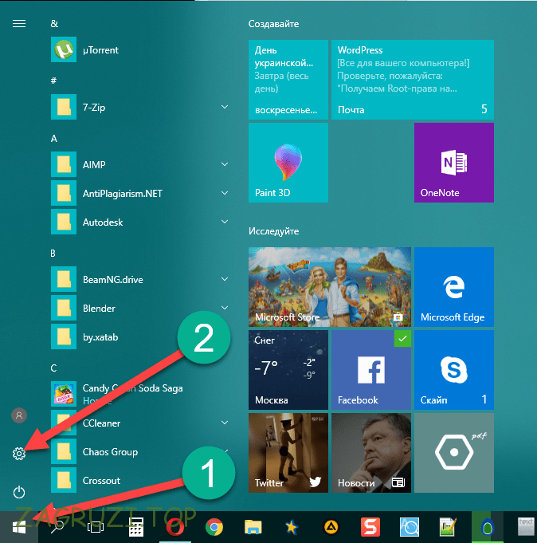Open the AIMP folder entry

[x=139, y=164]
